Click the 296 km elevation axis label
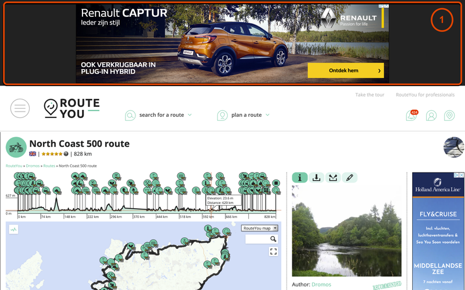Viewport: 465px width, 290px height. tap(116, 217)
